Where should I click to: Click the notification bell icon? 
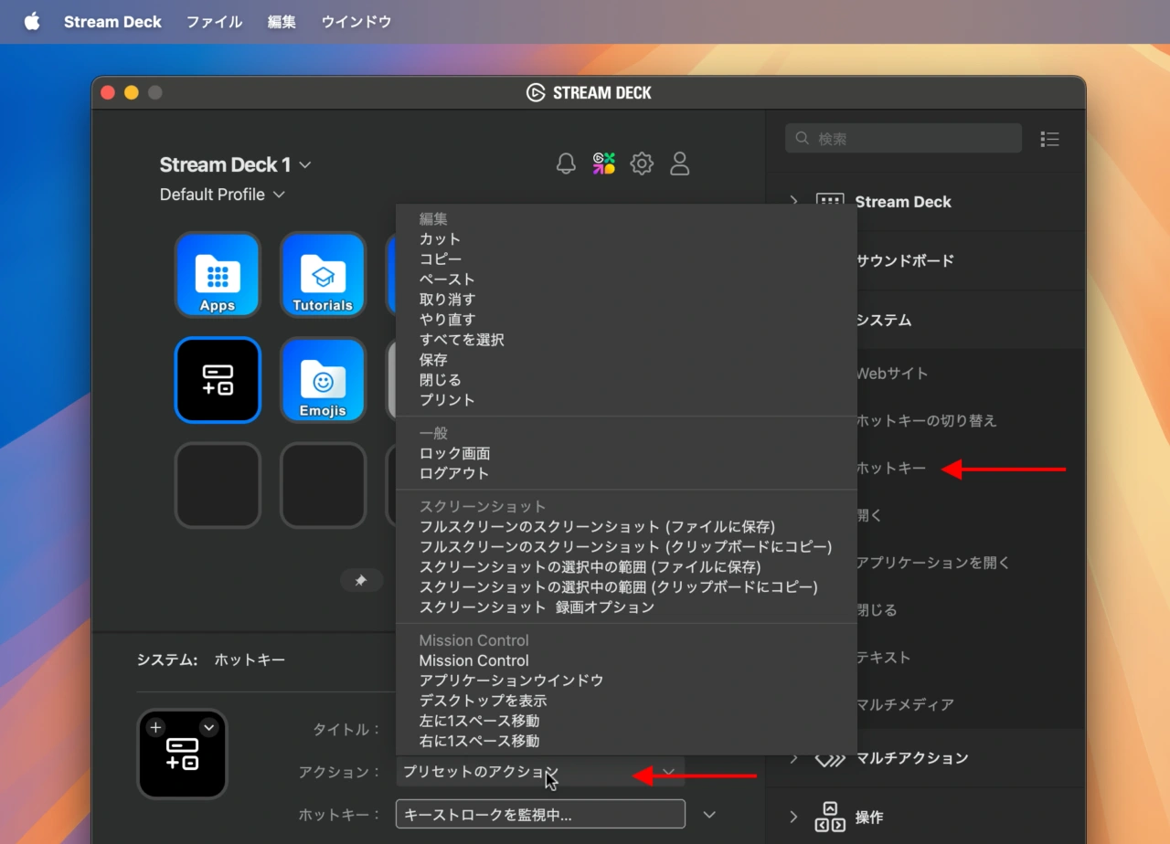tap(566, 163)
